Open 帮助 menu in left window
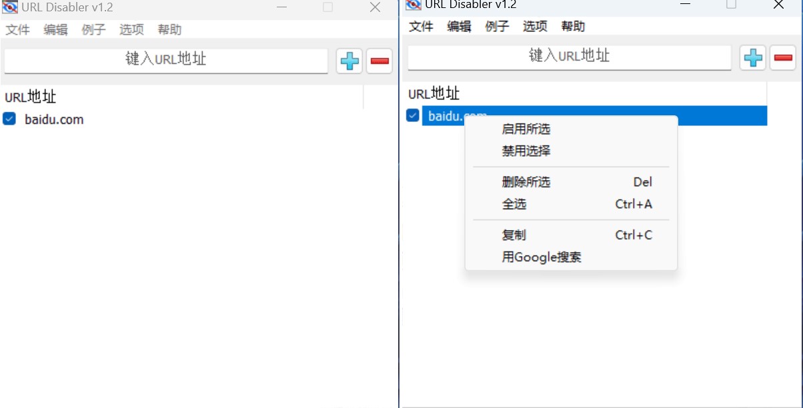 coord(169,30)
